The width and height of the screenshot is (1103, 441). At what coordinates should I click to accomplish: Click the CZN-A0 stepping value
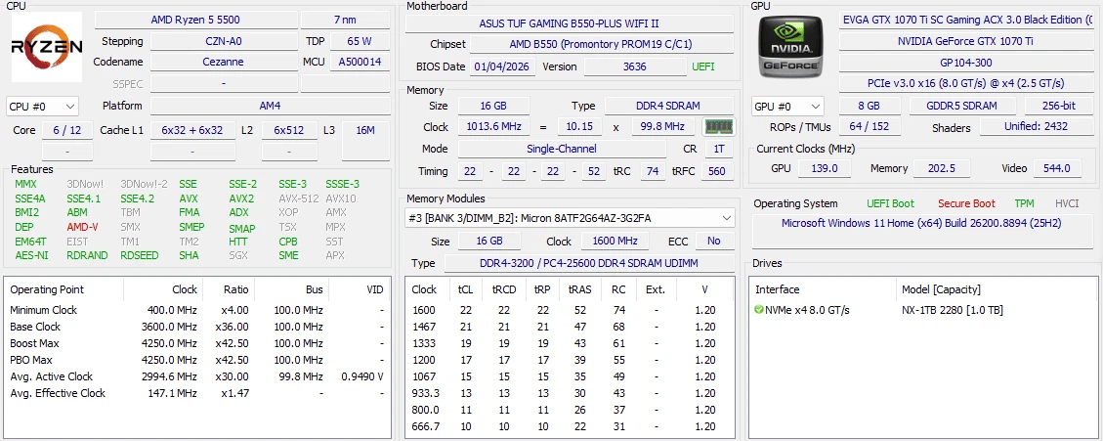click(224, 41)
